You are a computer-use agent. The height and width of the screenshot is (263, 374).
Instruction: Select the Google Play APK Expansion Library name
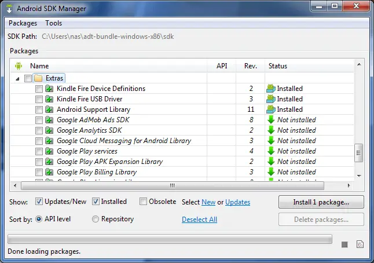tap(110, 162)
